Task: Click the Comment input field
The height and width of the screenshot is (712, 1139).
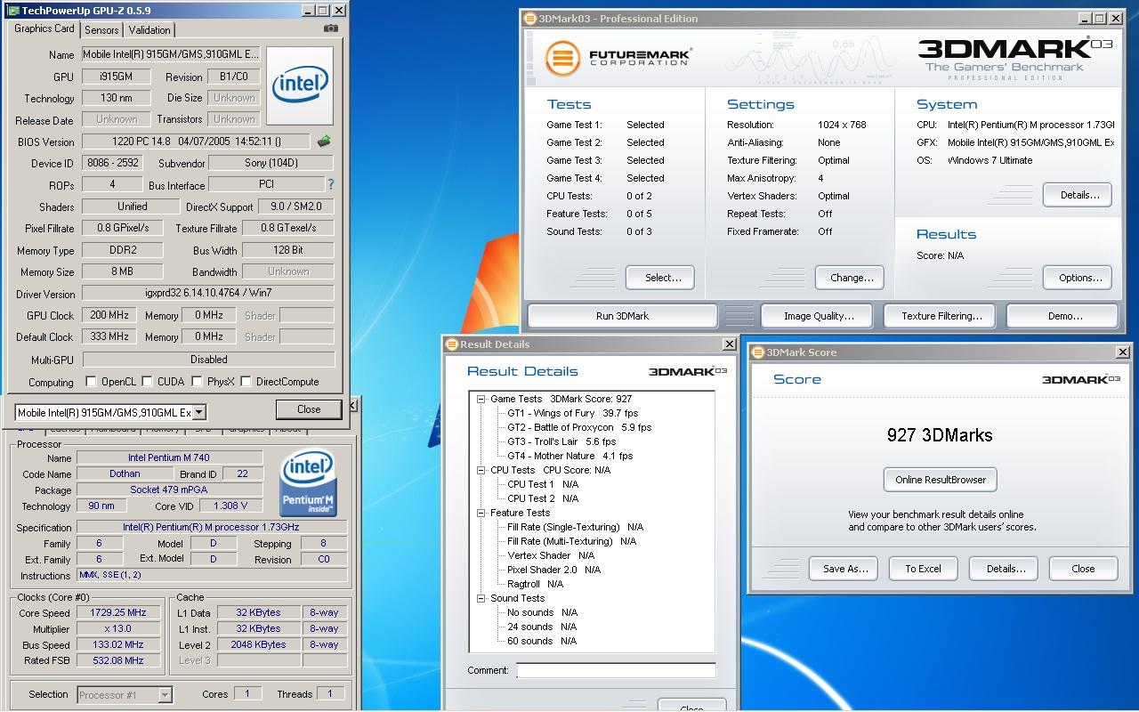Action: click(x=616, y=670)
